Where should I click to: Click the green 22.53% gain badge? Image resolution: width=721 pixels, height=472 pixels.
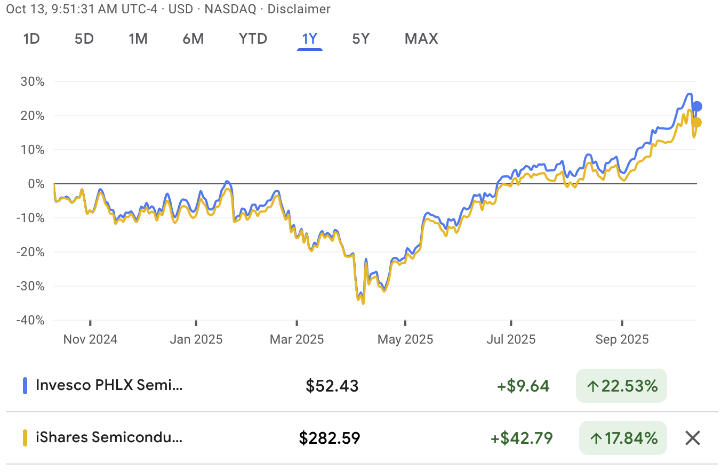[x=621, y=386]
